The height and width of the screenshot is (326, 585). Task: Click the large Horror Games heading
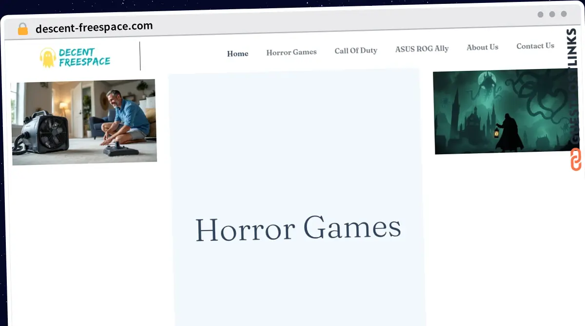coord(298,229)
